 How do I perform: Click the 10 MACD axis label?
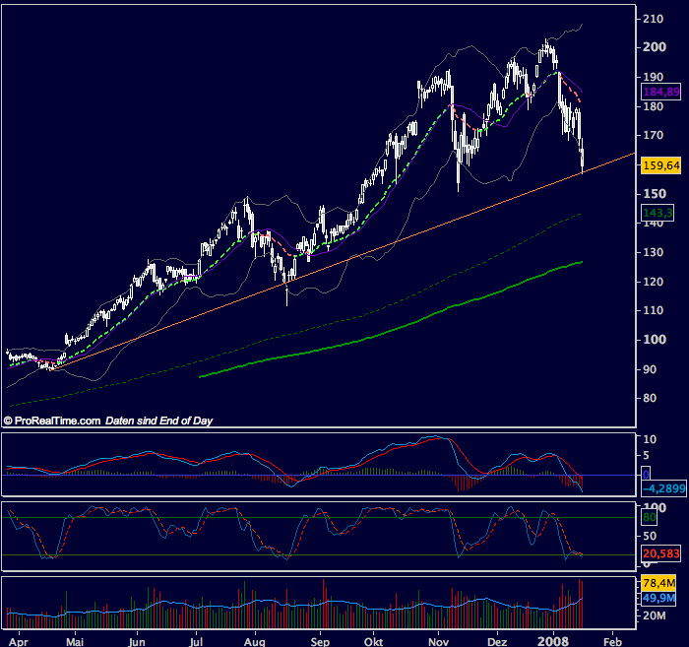coord(650,439)
